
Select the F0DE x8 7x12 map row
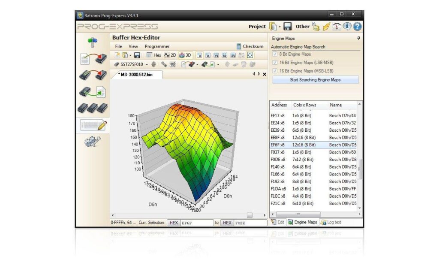tap(313, 160)
